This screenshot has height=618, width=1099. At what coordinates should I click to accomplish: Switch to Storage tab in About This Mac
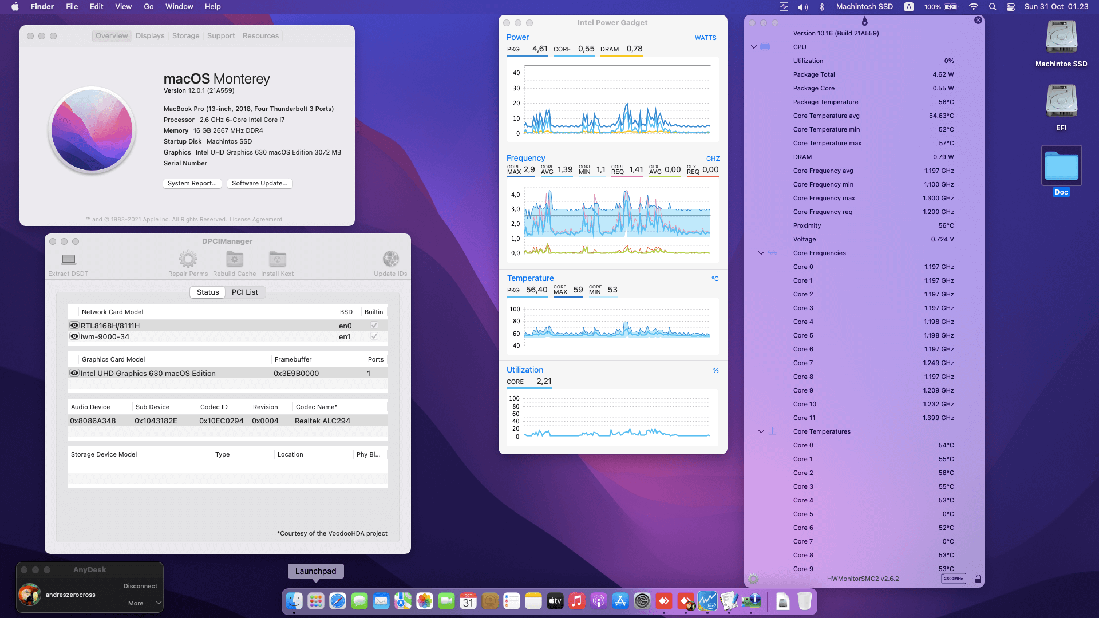186,36
